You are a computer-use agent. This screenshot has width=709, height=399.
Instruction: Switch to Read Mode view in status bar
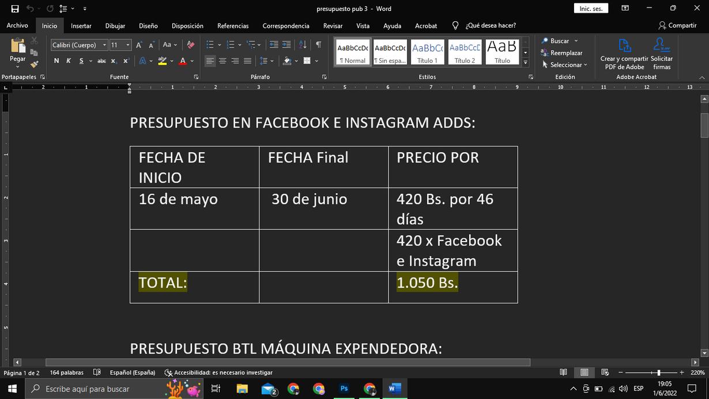click(563, 372)
